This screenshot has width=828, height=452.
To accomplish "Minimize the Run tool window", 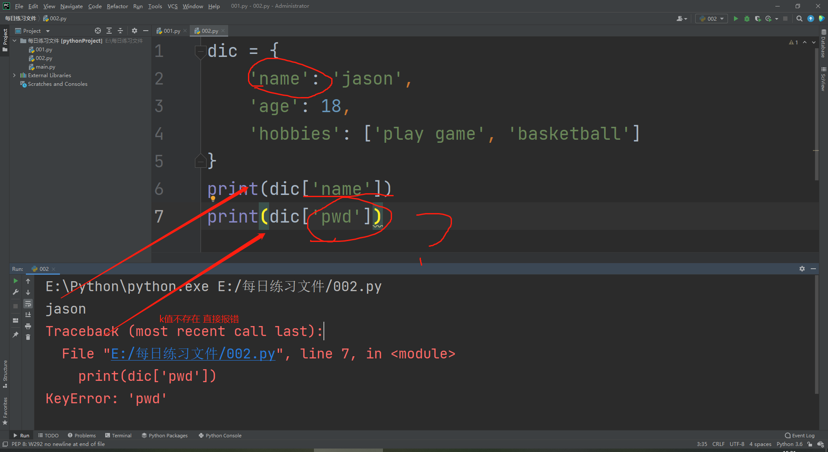I will [813, 269].
